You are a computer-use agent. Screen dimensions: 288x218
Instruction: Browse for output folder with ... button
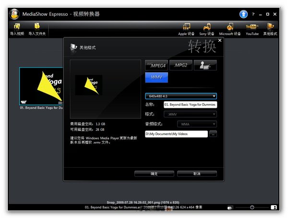[213, 134]
